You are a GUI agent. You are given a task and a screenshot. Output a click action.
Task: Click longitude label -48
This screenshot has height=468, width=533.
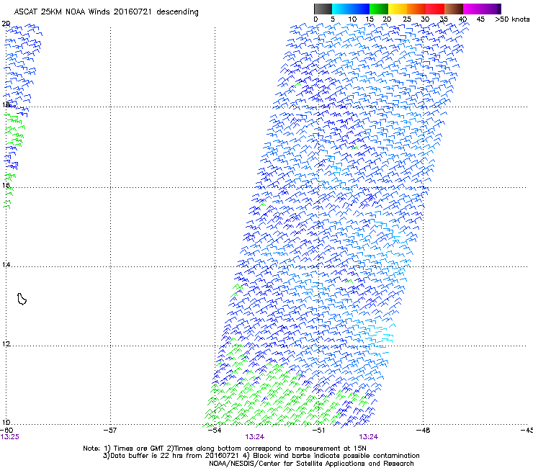(x=424, y=430)
